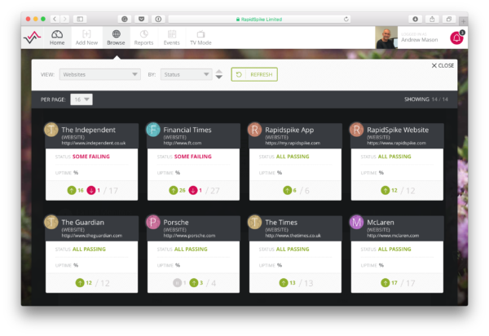Show Safari downloads

point(415,19)
